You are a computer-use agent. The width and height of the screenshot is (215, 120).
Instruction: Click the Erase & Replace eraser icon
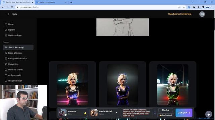coord(6,53)
